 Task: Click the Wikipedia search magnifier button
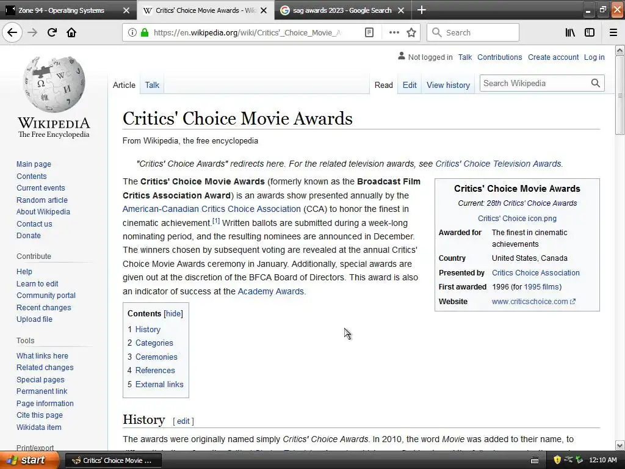[x=596, y=83]
